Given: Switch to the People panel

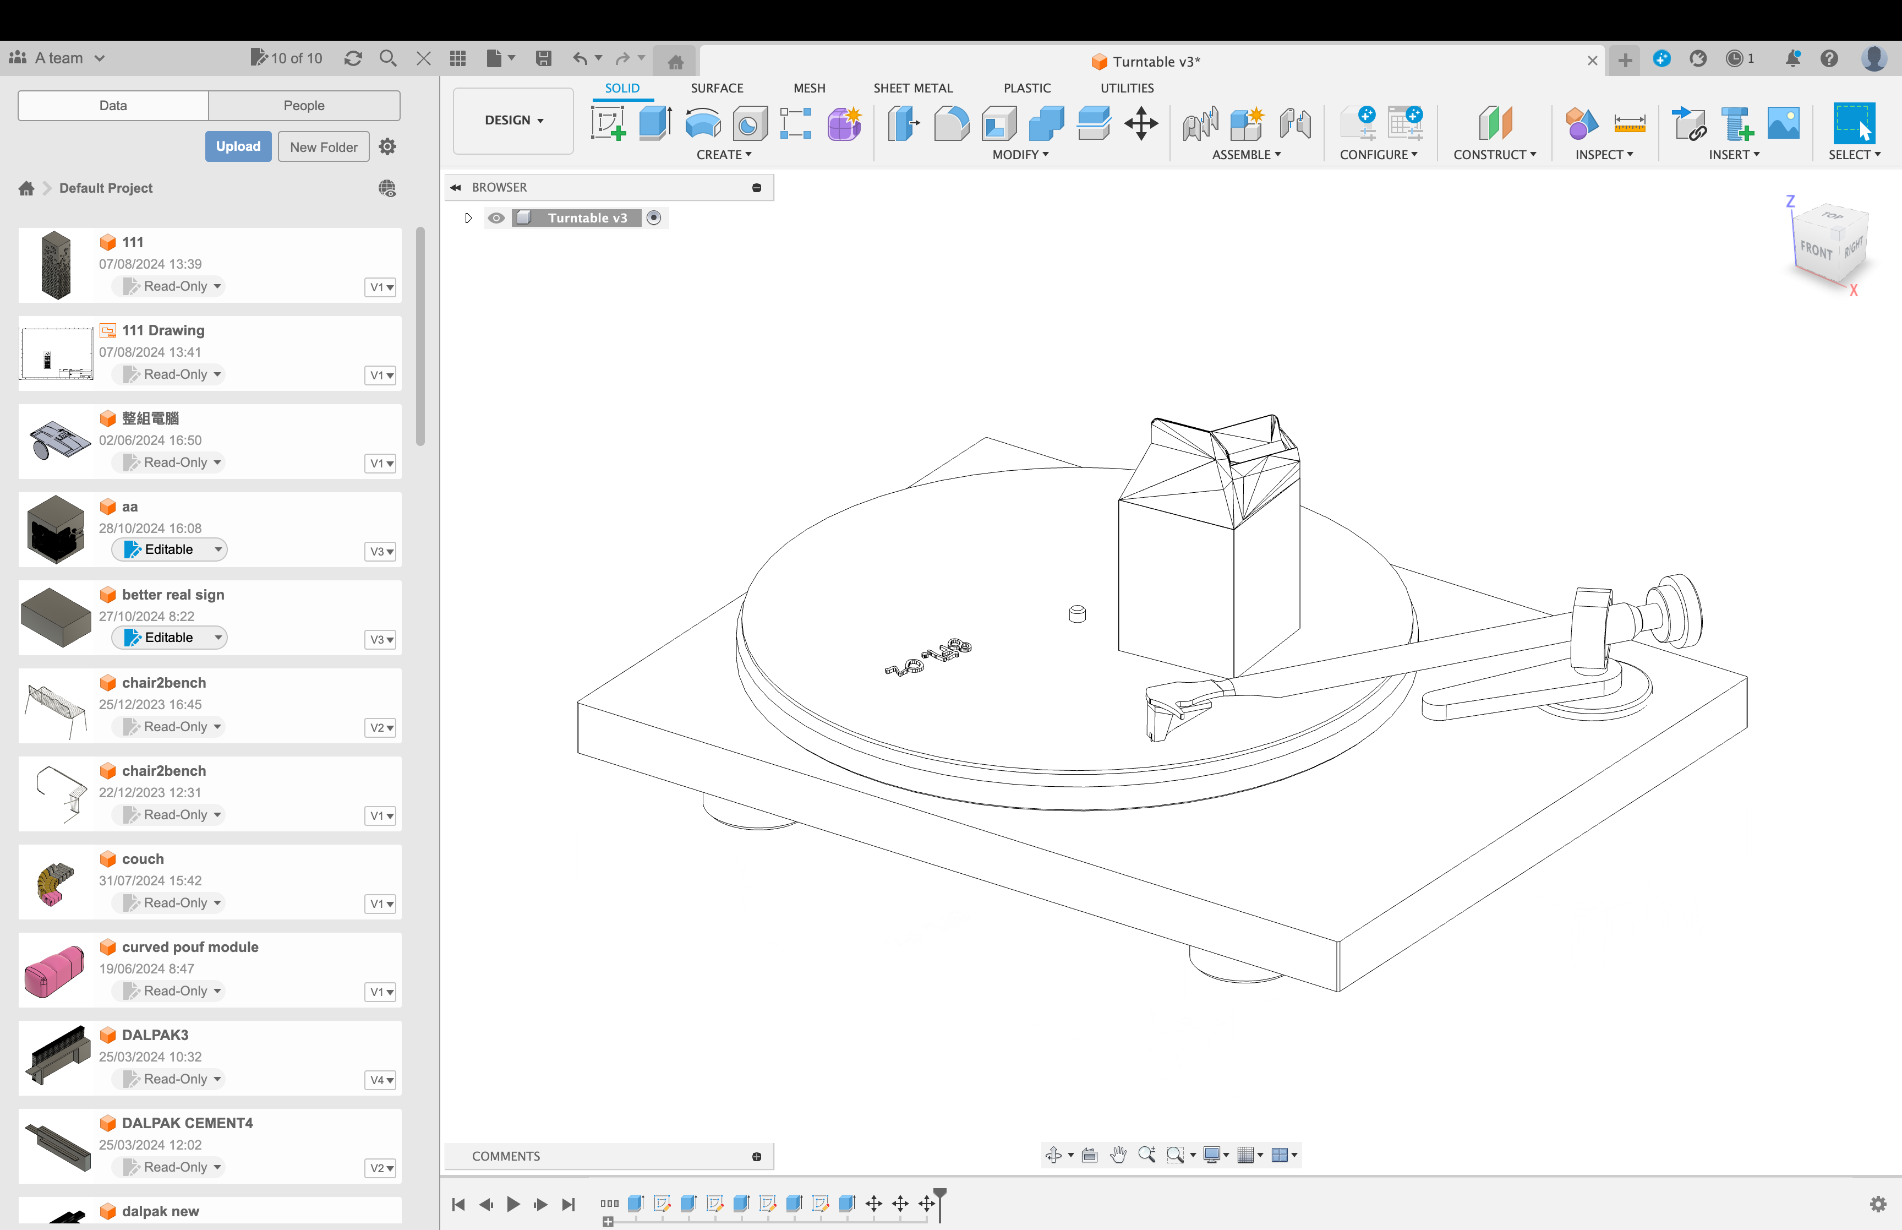Looking at the screenshot, I should tap(303, 105).
